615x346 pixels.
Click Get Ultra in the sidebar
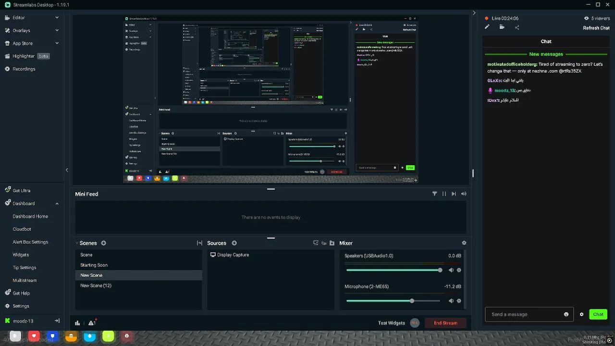[x=21, y=191]
